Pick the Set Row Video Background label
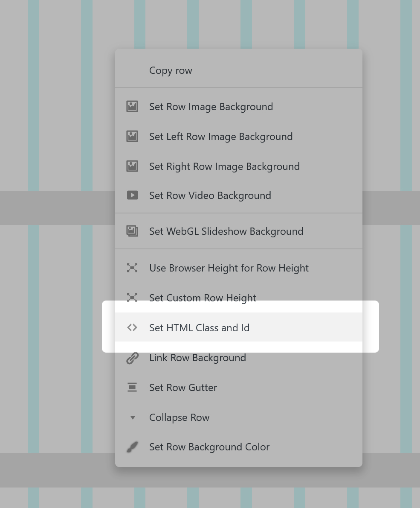Image resolution: width=420 pixels, height=508 pixels. (210, 196)
